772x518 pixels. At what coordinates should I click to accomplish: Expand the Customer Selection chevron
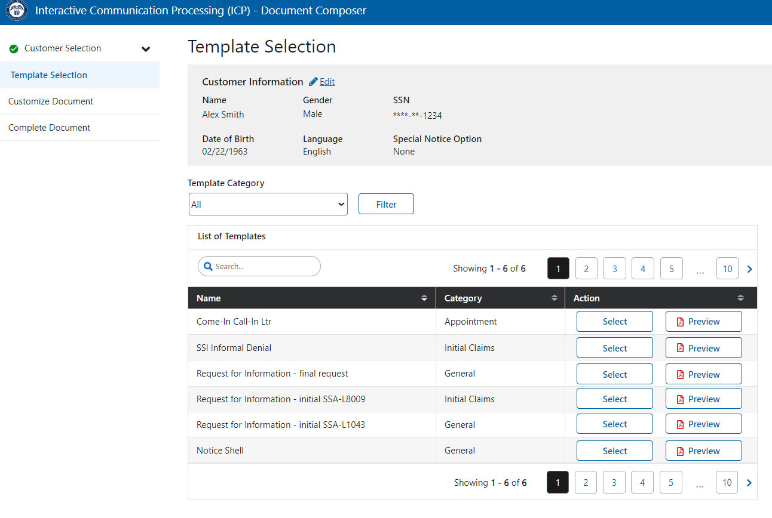tap(146, 49)
